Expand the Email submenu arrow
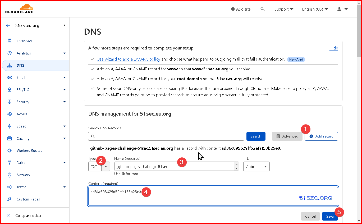 (x=65, y=77)
